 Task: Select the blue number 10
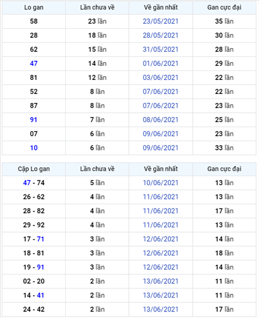(33, 148)
